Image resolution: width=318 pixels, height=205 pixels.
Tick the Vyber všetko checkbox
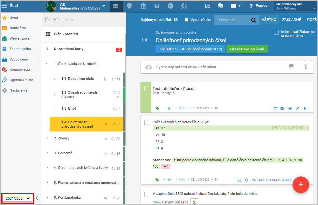pyautogui.click(x=187, y=20)
